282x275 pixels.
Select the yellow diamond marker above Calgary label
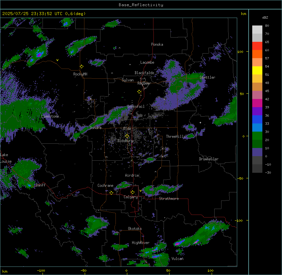click(x=132, y=192)
